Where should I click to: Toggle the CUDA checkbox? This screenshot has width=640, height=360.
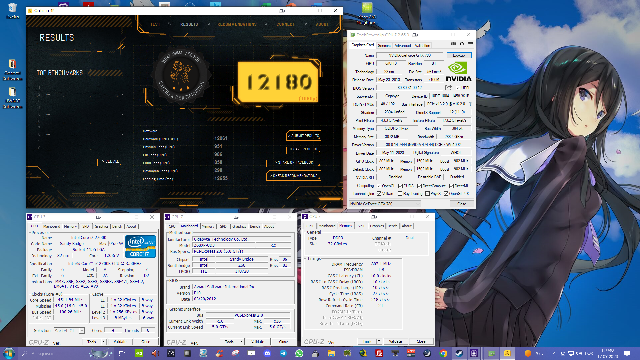click(x=400, y=186)
